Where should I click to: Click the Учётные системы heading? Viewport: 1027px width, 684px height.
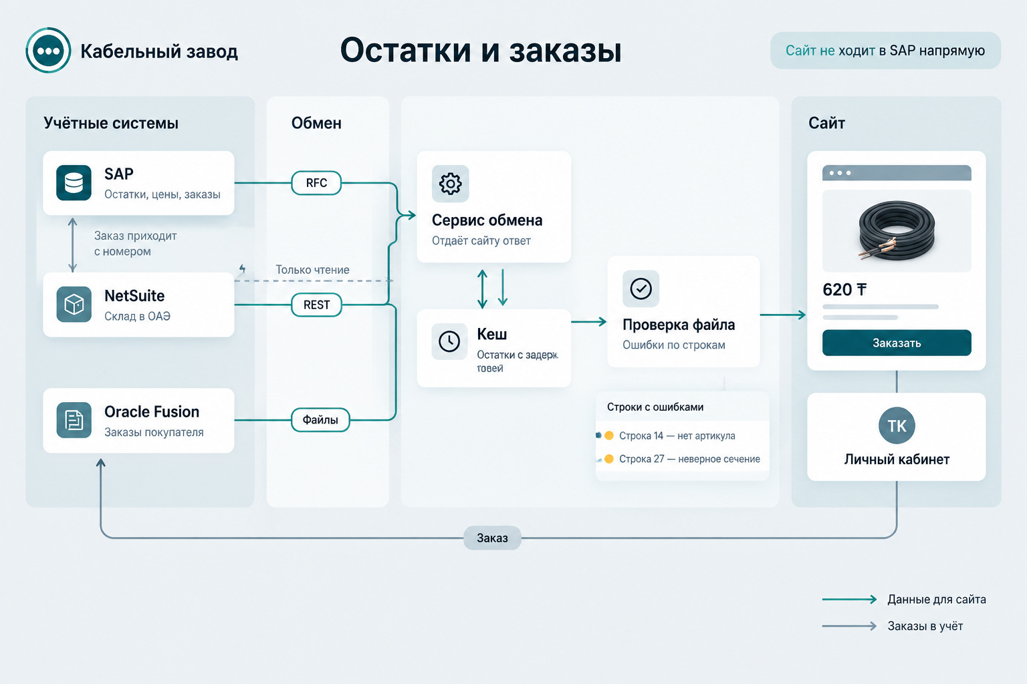(x=111, y=123)
